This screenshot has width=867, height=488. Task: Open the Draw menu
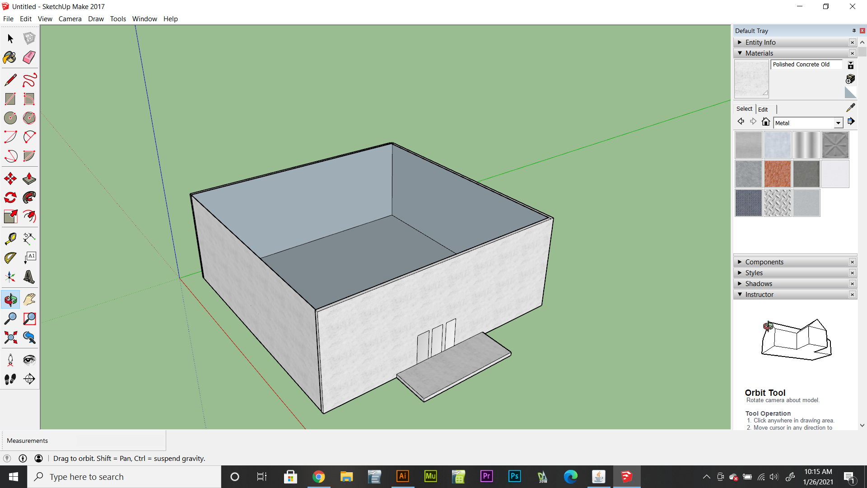click(x=96, y=19)
